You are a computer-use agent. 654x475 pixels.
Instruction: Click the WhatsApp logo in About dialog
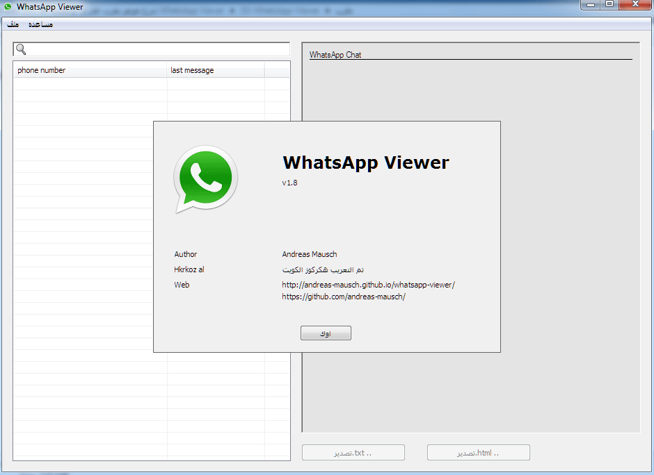[x=206, y=179]
